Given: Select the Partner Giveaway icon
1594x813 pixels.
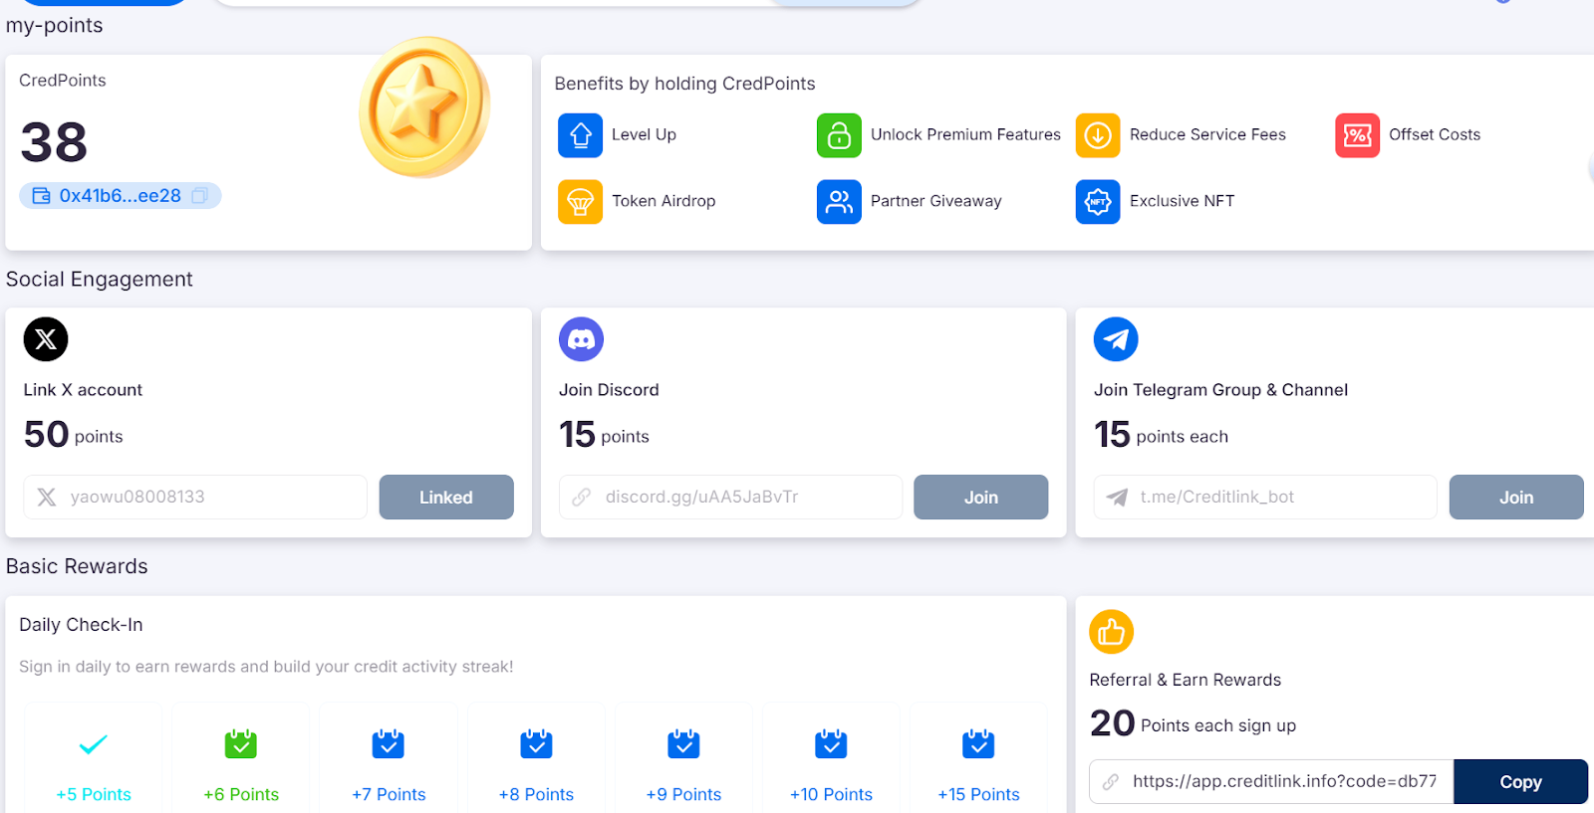Looking at the screenshot, I should pos(839,202).
